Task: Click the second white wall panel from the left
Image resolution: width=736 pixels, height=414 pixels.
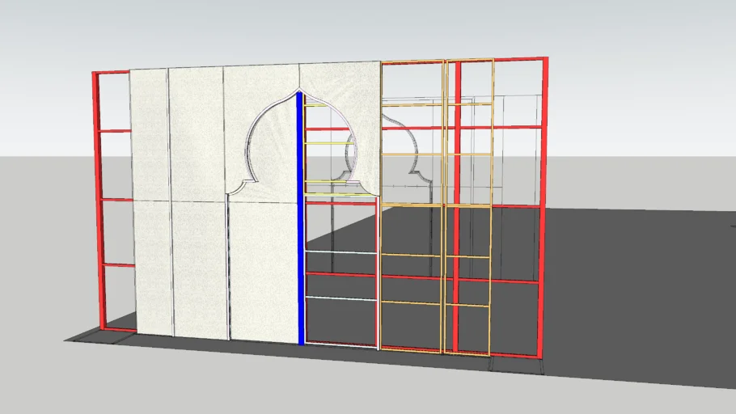Action: click(197, 202)
